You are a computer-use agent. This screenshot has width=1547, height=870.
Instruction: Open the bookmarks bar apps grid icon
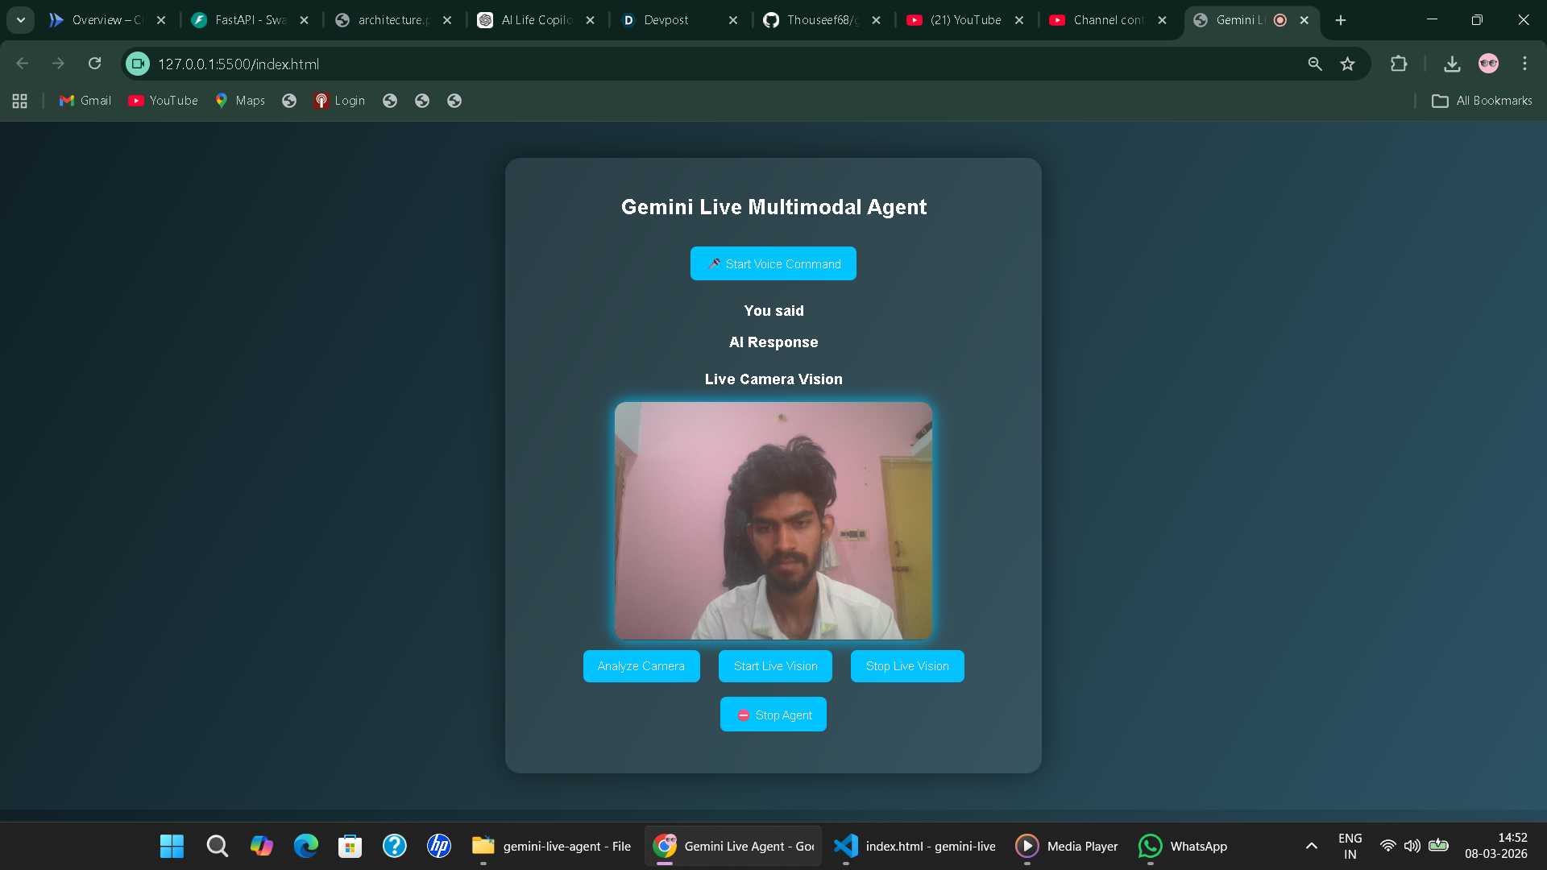[x=20, y=101]
